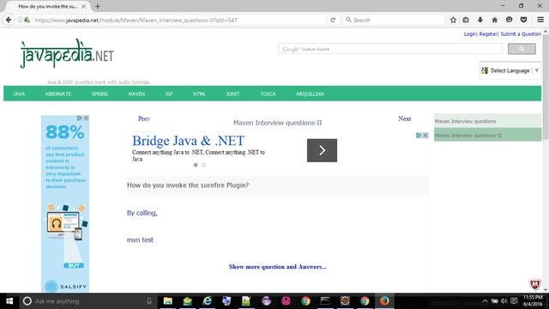Open the JSP menu item
The width and height of the screenshot is (549, 309).
[x=169, y=94]
